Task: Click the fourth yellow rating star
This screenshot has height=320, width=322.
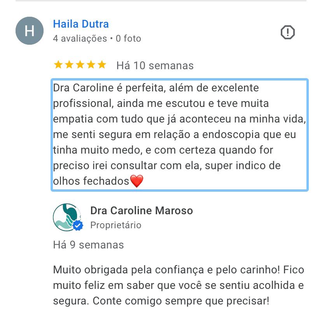Action: point(91,65)
